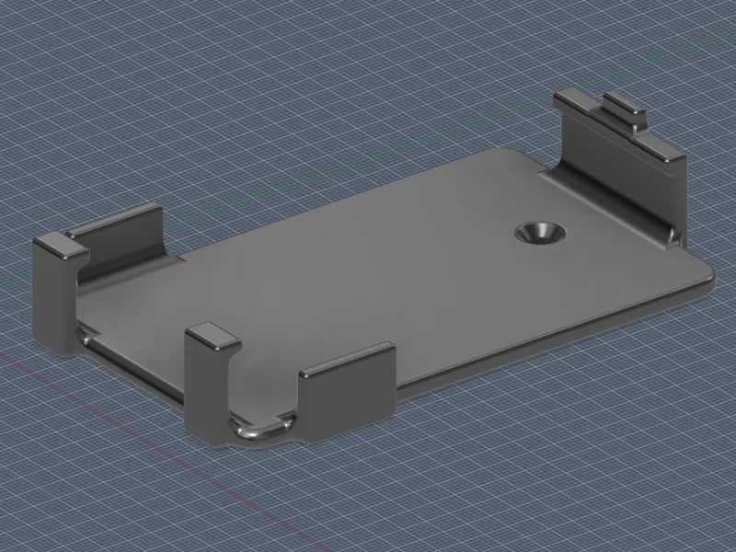Viewport: 736px width, 552px height.
Task: Select the countersunk screw hole on the plate
Action: [x=540, y=233]
